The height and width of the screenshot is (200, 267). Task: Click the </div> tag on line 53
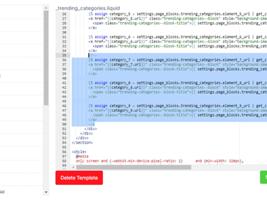(x=82, y=138)
